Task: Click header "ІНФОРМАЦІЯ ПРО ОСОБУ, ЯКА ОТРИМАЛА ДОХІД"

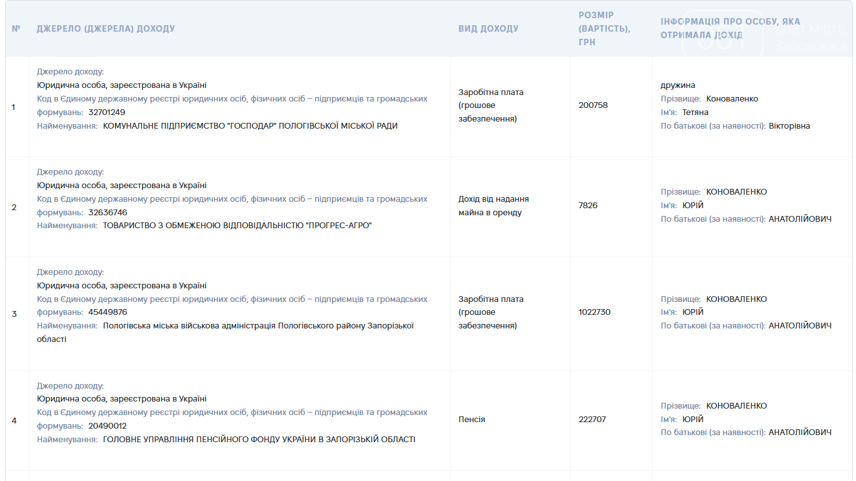Action: [x=730, y=28]
